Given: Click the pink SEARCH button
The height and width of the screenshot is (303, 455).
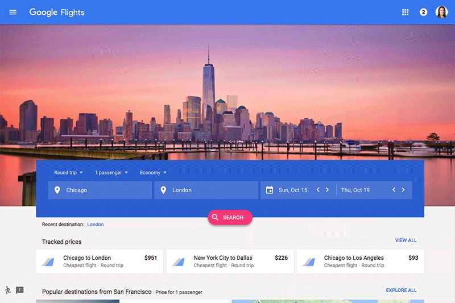Looking at the screenshot, I should (x=230, y=218).
